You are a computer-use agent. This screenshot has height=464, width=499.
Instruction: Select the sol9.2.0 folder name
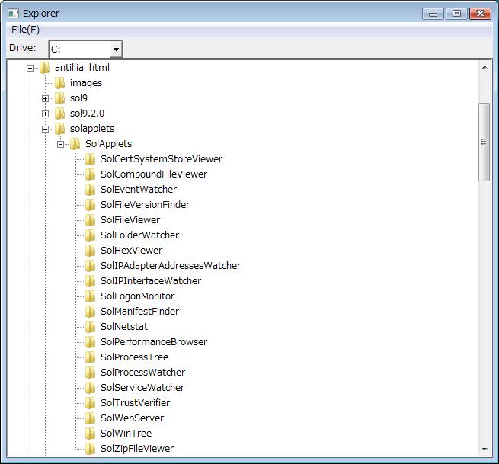[x=87, y=114]
